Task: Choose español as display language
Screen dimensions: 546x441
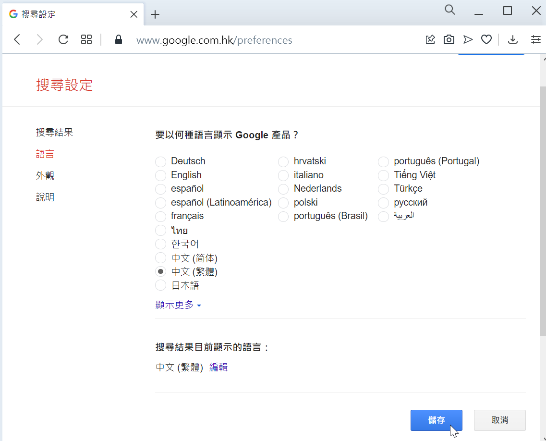Action: pyautogui.click(x=160, y=189)
